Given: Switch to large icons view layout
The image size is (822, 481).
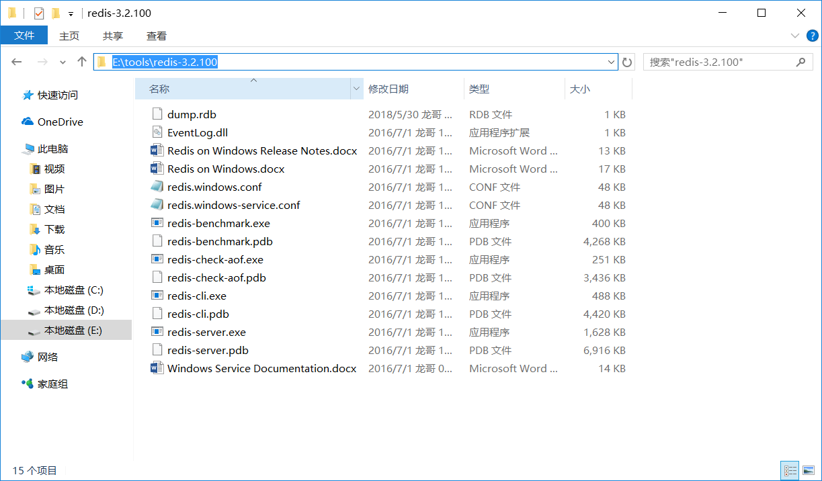Looking at the screenshot, I should click(x=809, y=471).
